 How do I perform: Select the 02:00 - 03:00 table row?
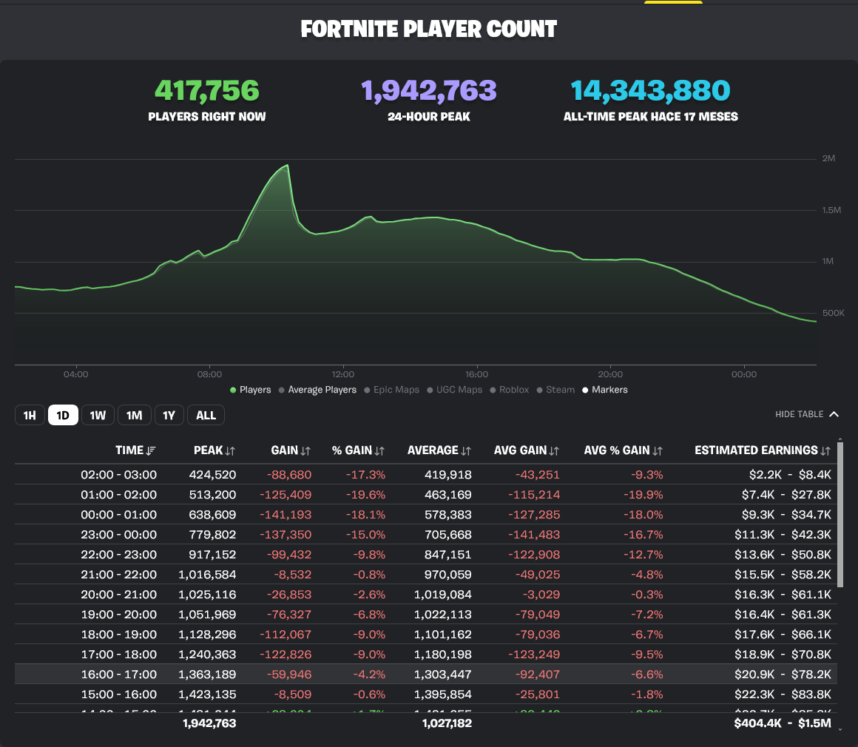click(426, 475)
